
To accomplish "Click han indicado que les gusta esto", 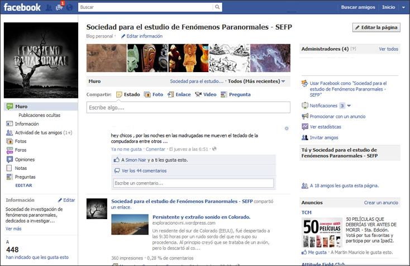I will pyautogui.click(x=37, y=258).
